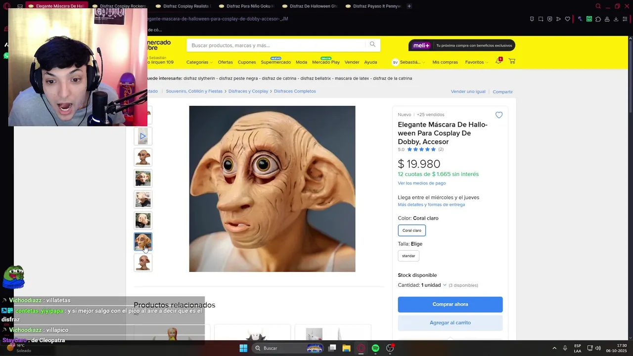The width and height of the screenshot is (633, 356).
Task: Bookmark page with Opera heart icon
Action: point(568,19)
